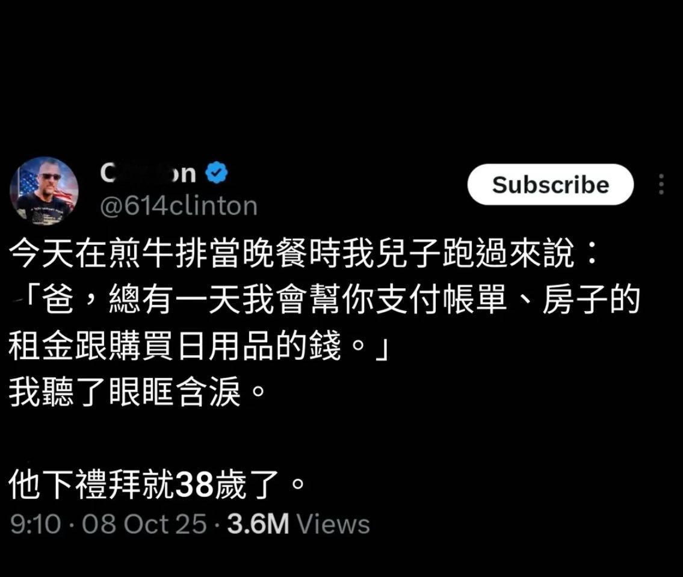The height and width of the screenshot is (577, 683).
Task: Click the 3.6M view count
Action: [258, 523]
